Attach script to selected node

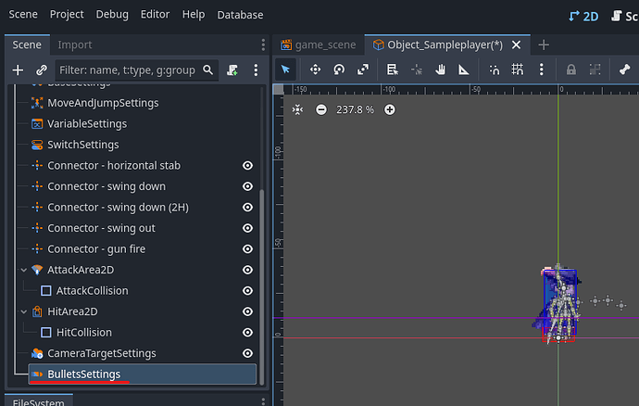pos(232,70)
